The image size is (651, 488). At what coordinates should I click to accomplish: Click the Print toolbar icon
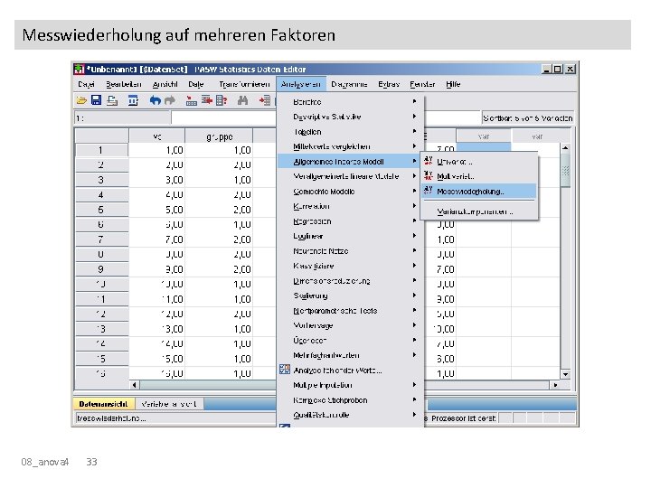tap(112, 100)
